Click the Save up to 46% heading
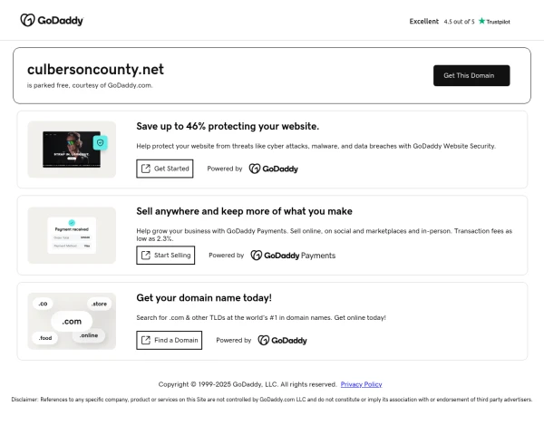The height and width of the screenshot is (435, 544). point(228,126)
